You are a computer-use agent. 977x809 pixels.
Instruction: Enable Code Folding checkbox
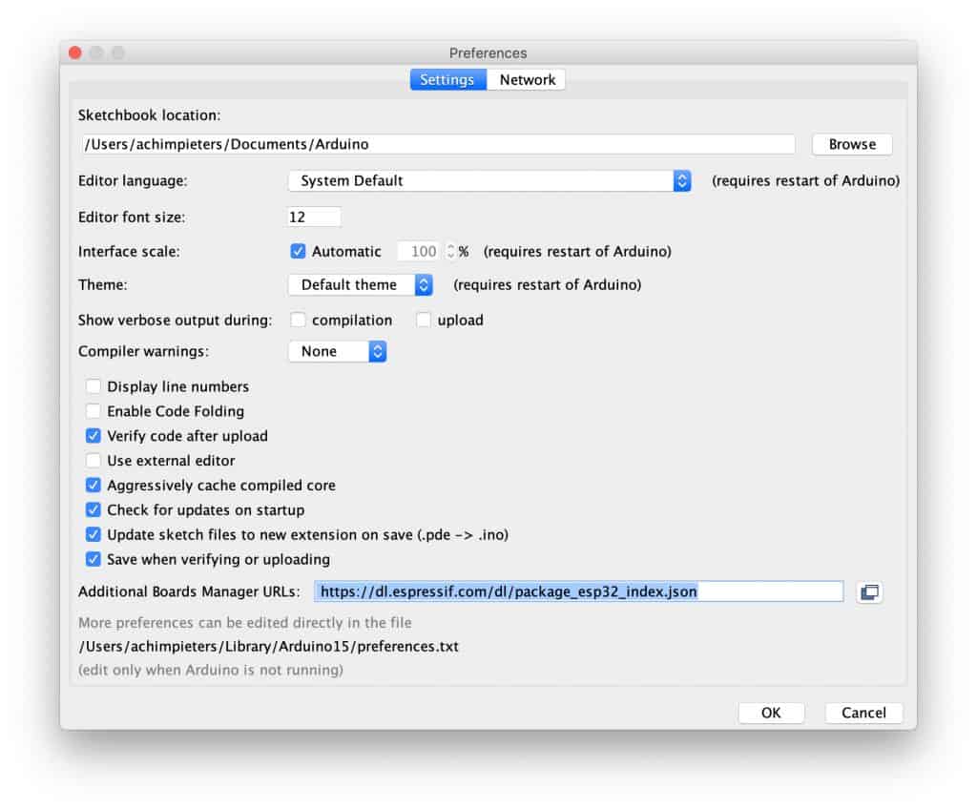(x=93, y=411)
